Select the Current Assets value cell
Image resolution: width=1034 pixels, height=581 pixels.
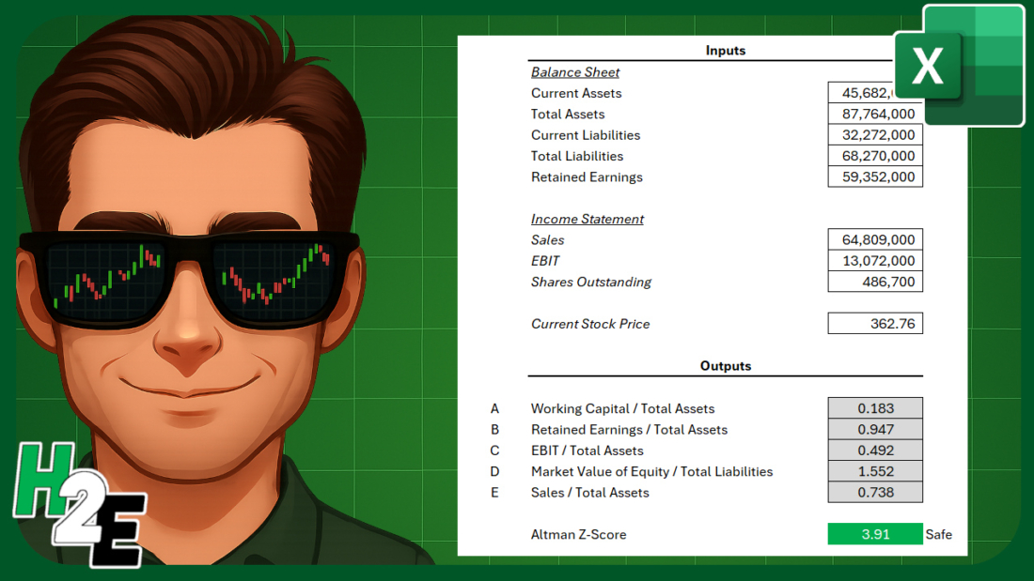coord(861,93)
